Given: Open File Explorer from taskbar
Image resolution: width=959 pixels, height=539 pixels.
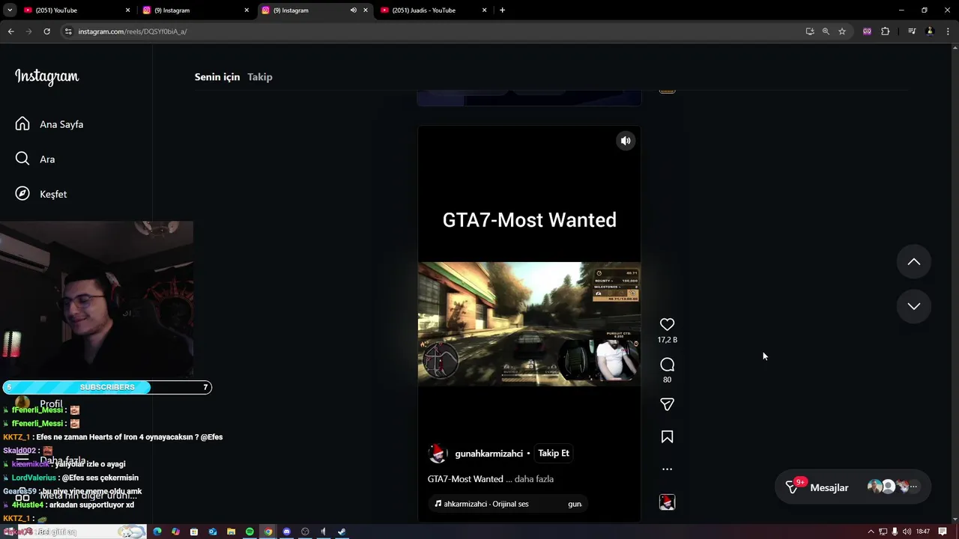Looking at the screenshot, I should [232, 532].
